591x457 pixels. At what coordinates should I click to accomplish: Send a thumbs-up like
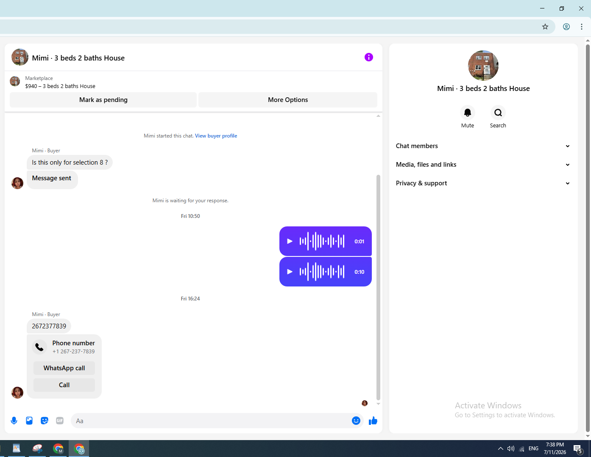[x=373, y=421]
